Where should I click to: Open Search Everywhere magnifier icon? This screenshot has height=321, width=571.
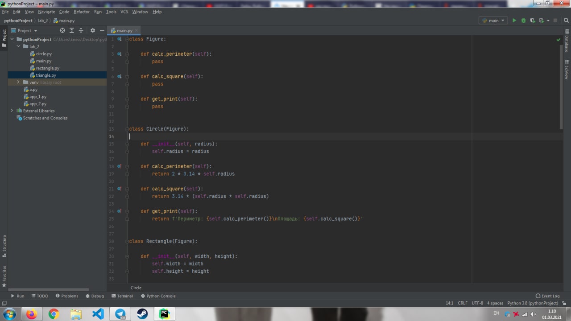point(565,21)
